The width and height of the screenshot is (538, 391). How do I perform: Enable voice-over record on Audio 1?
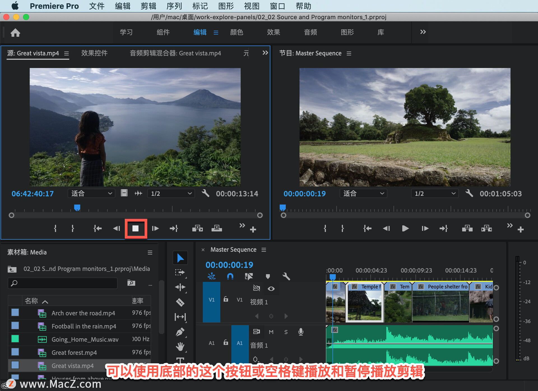301,332
